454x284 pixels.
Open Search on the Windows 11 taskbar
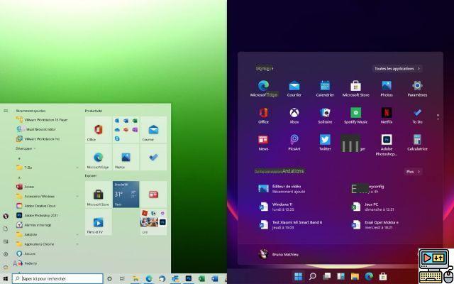tap(312, 276)
